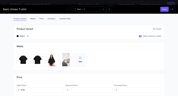Viewport: 178px width, 96px height.
Task: Click the purple Save button
Action: coord(164,9)
